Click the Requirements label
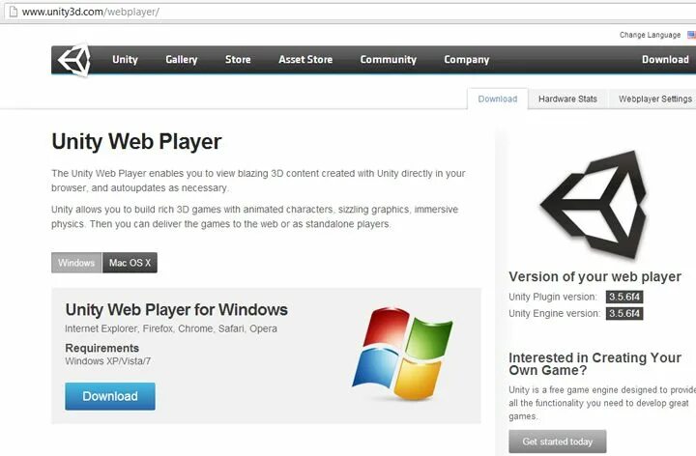This screenshot has width=696, height=456. (x=102, y=348)
